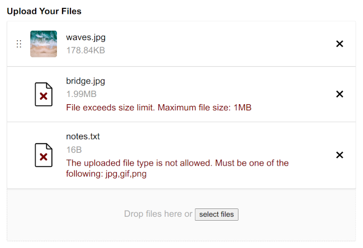Click the notes.txt file name

(x=83, y=137)
